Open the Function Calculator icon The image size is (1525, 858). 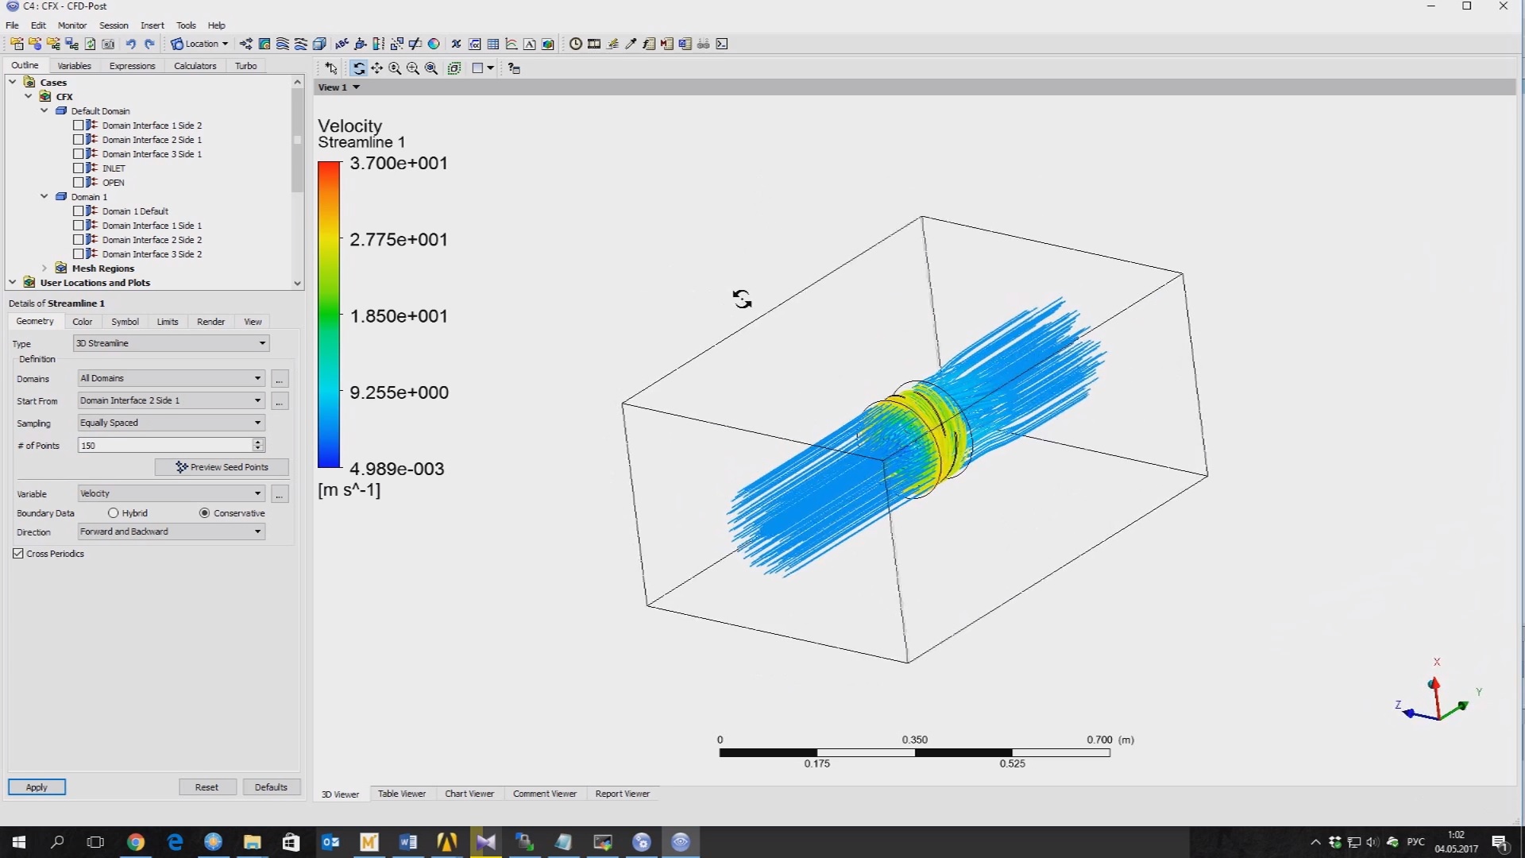pyautogui.click(x=649, y=44)
